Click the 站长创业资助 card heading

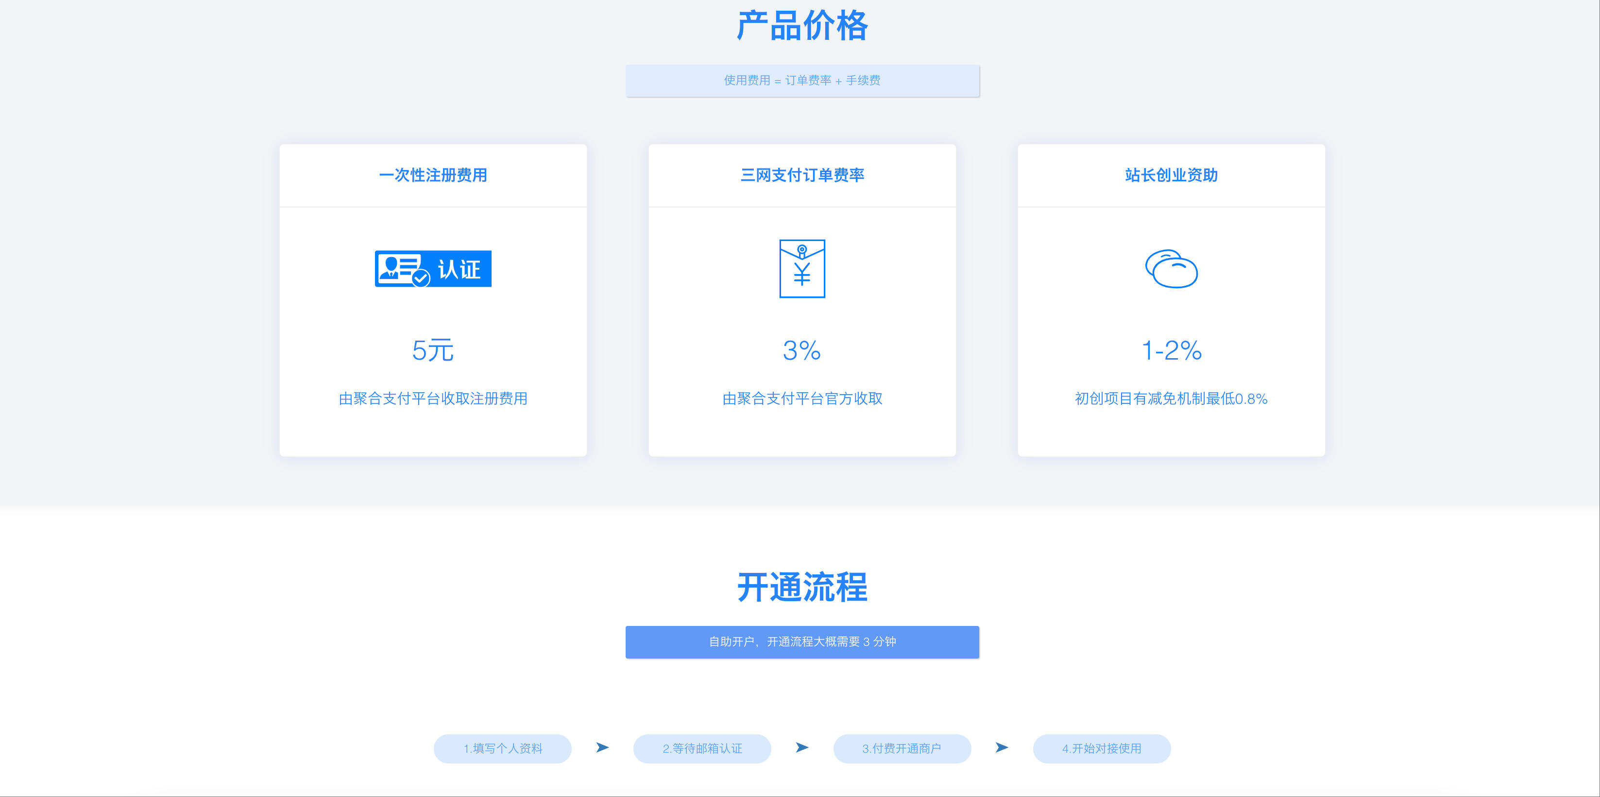coord(1171,175)
